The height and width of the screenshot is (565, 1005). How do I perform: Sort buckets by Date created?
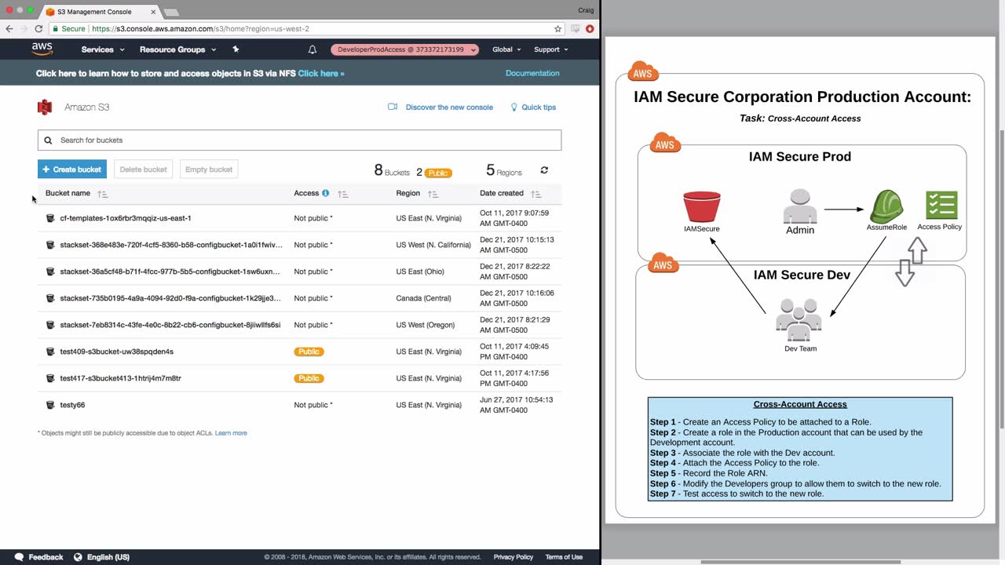(535, 194)
